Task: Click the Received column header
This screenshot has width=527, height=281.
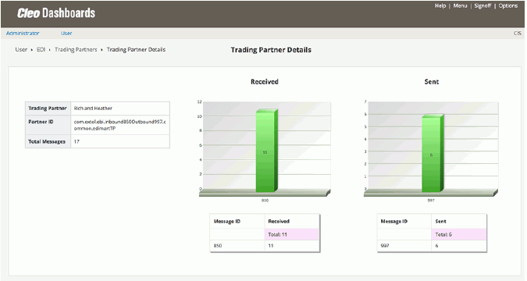Action: (279, 221)
